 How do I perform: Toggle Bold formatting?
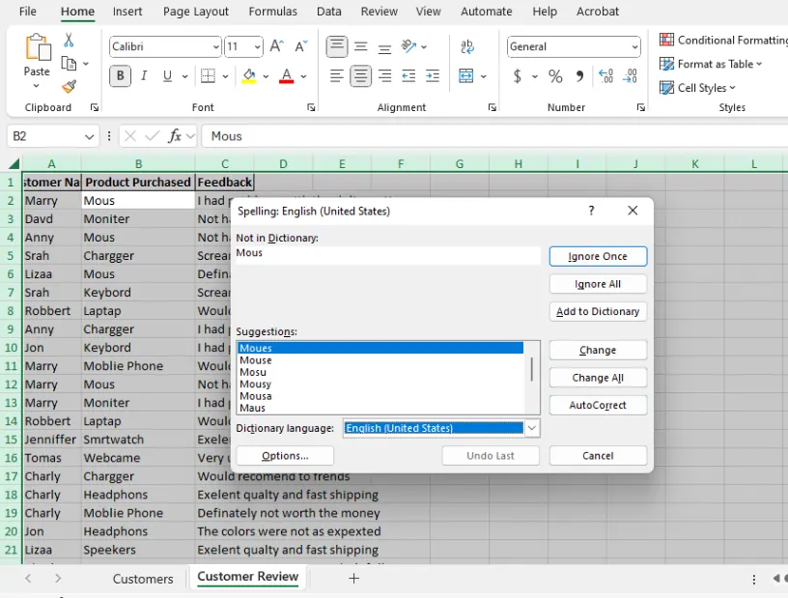point(121,76)
